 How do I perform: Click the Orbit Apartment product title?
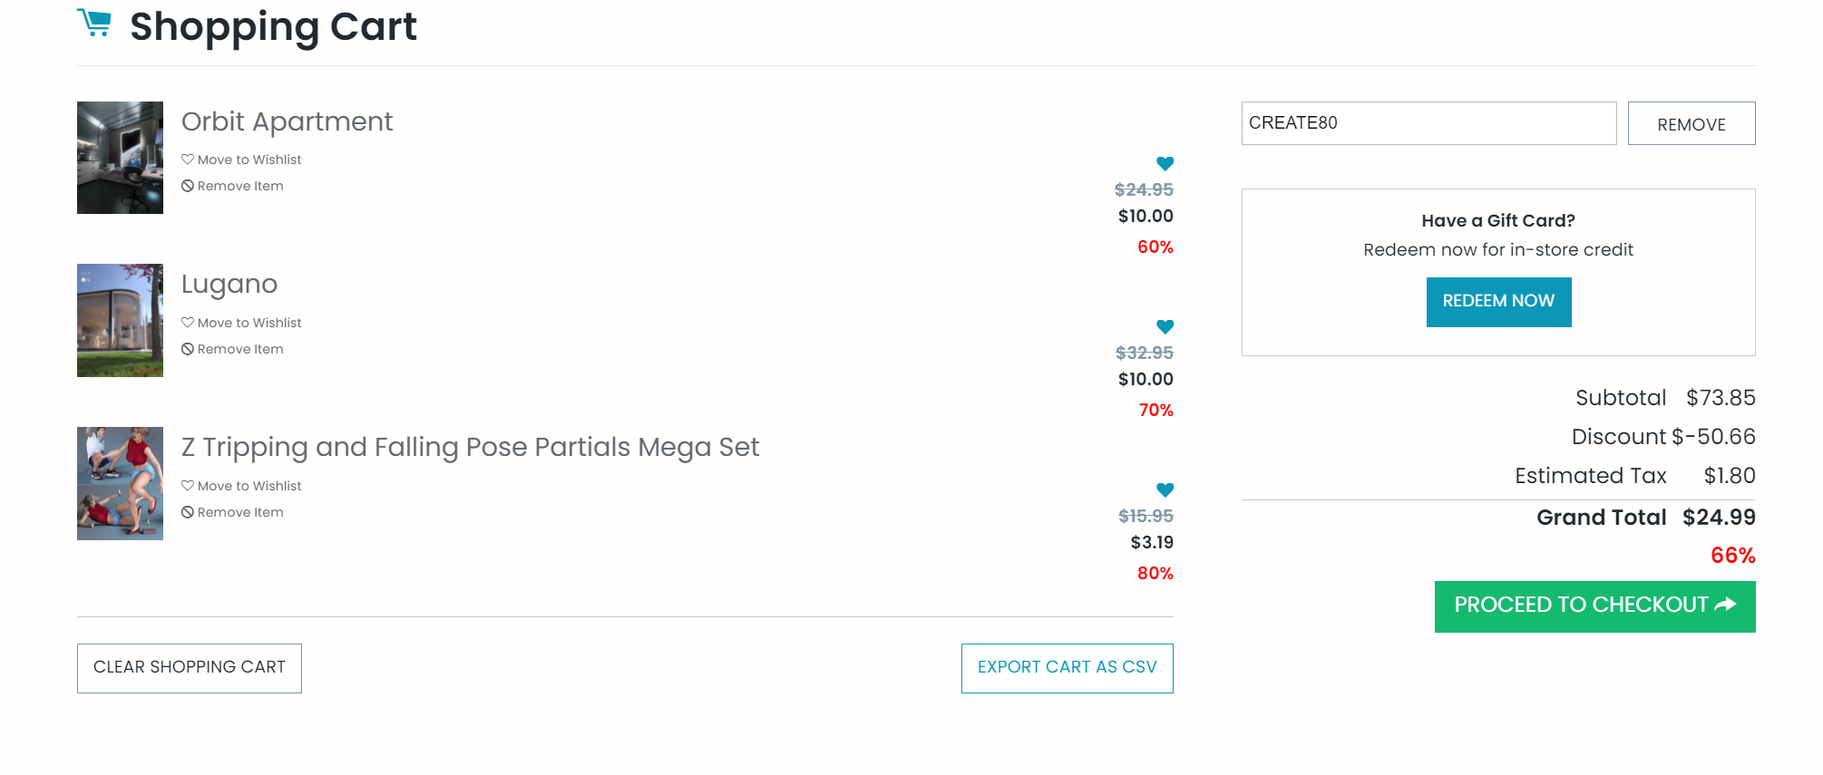pyautogui.click(x=287, y=121)
